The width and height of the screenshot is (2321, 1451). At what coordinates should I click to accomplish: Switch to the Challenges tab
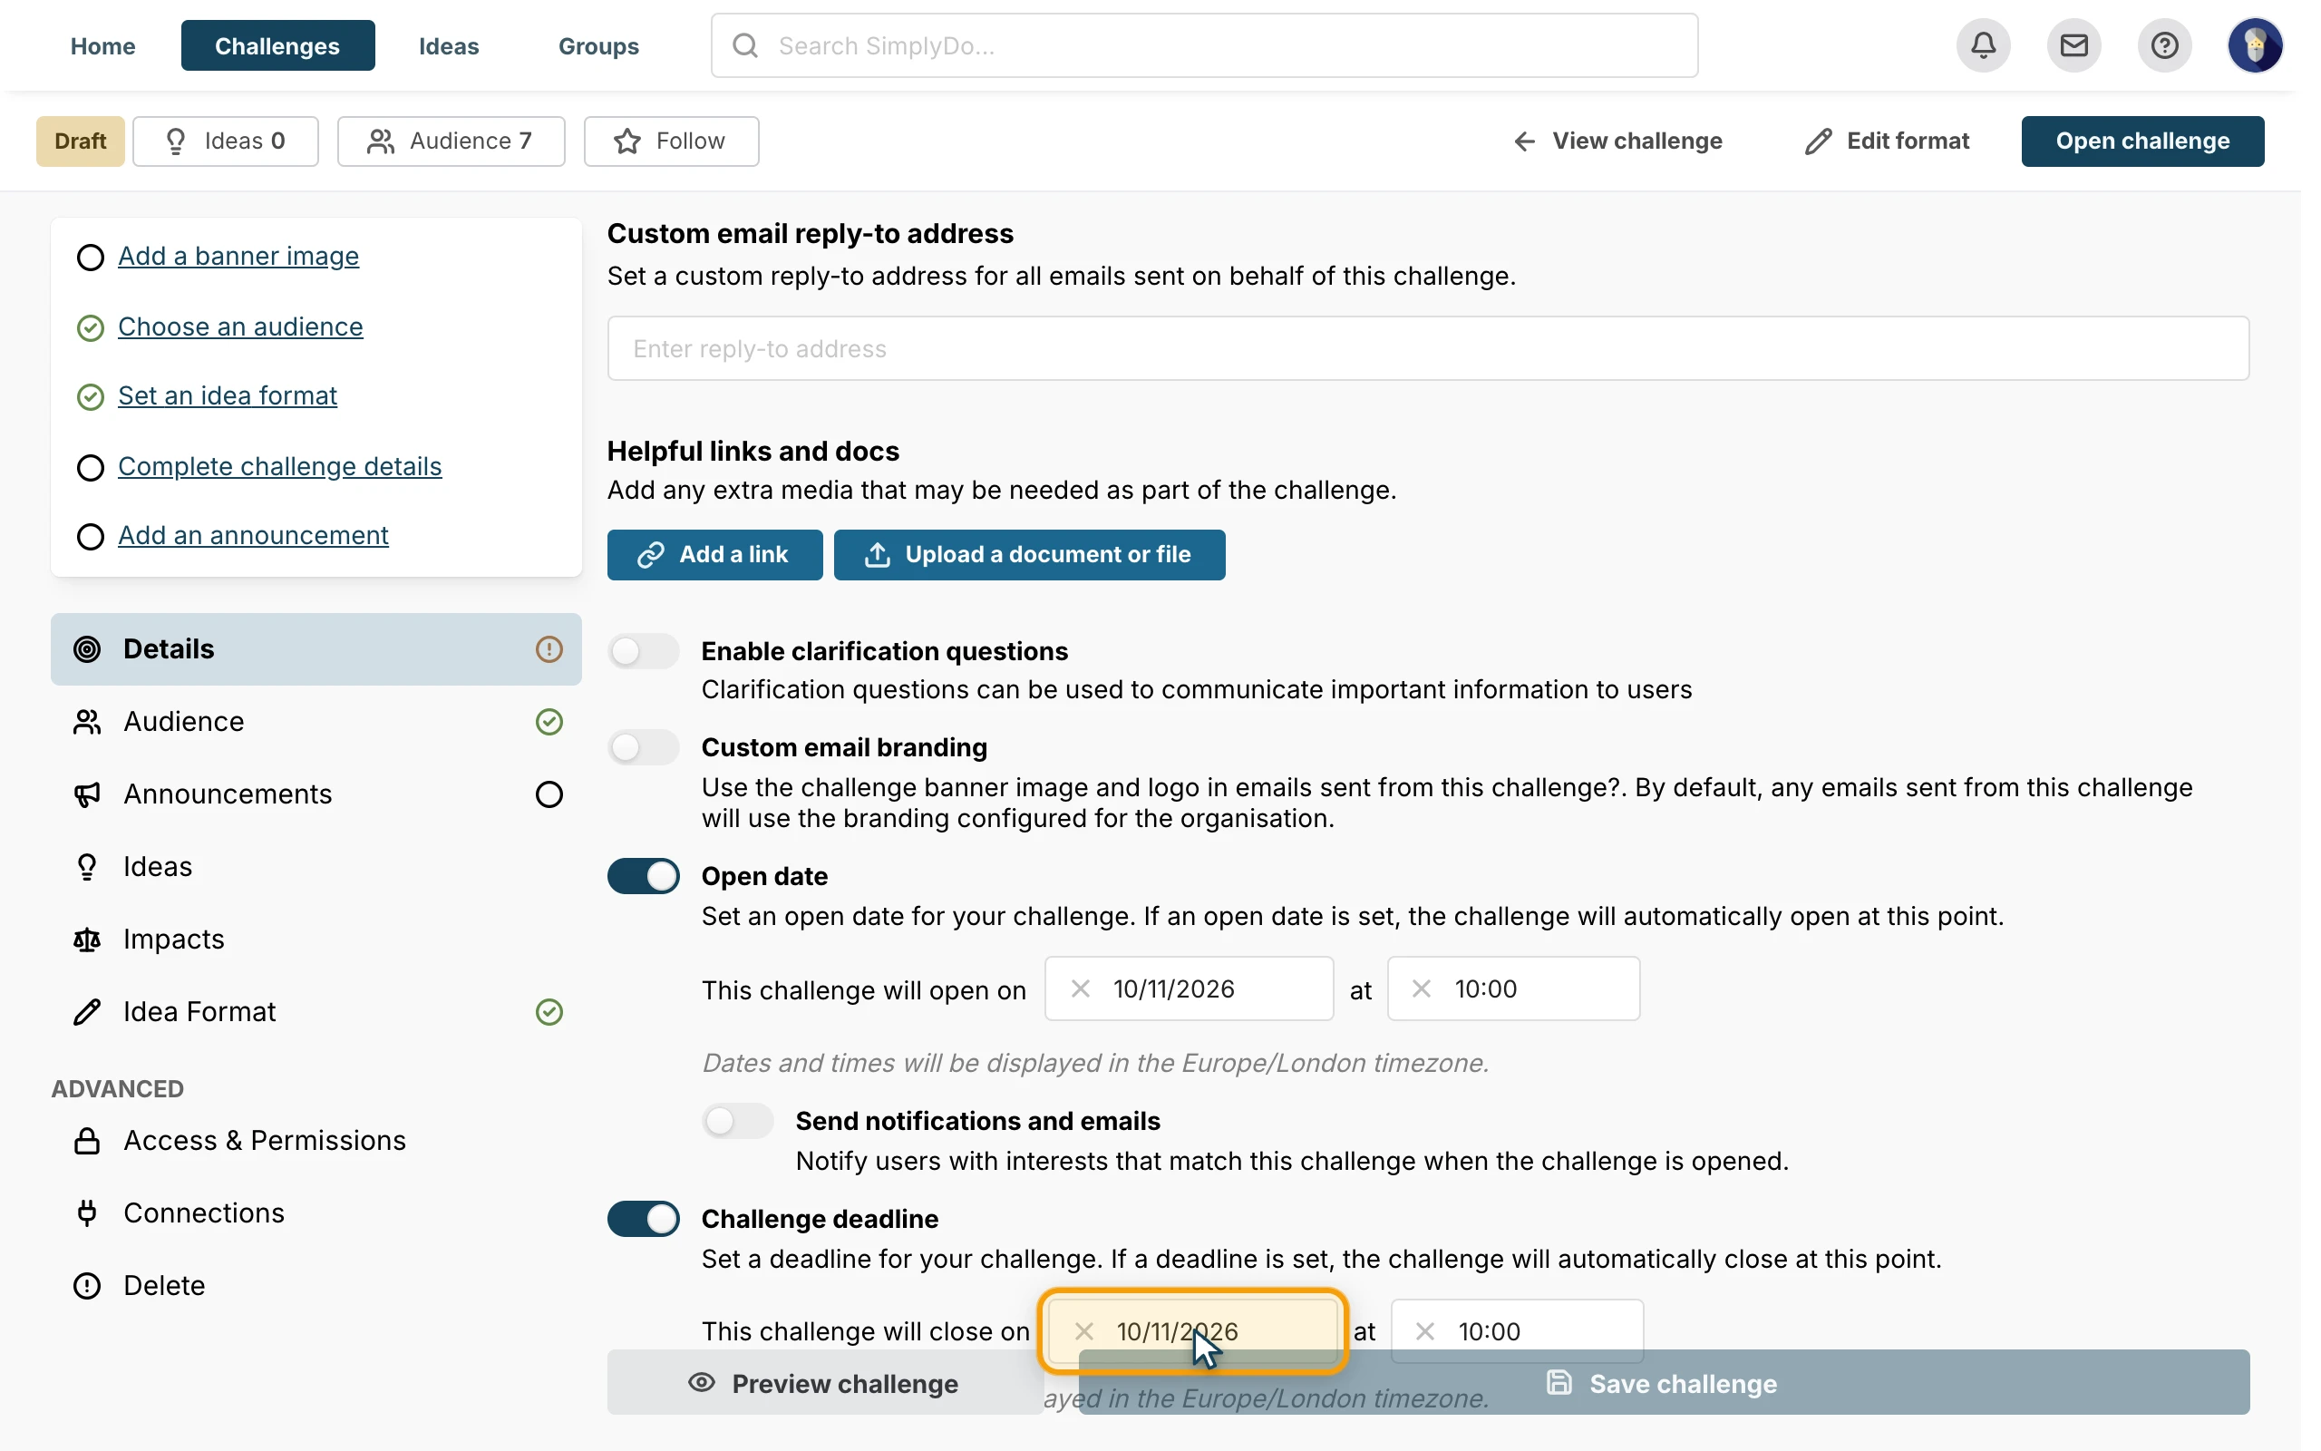pos(277,45)
